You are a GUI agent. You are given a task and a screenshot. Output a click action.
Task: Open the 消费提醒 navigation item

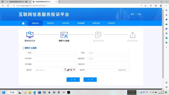[x=81, y=23]
